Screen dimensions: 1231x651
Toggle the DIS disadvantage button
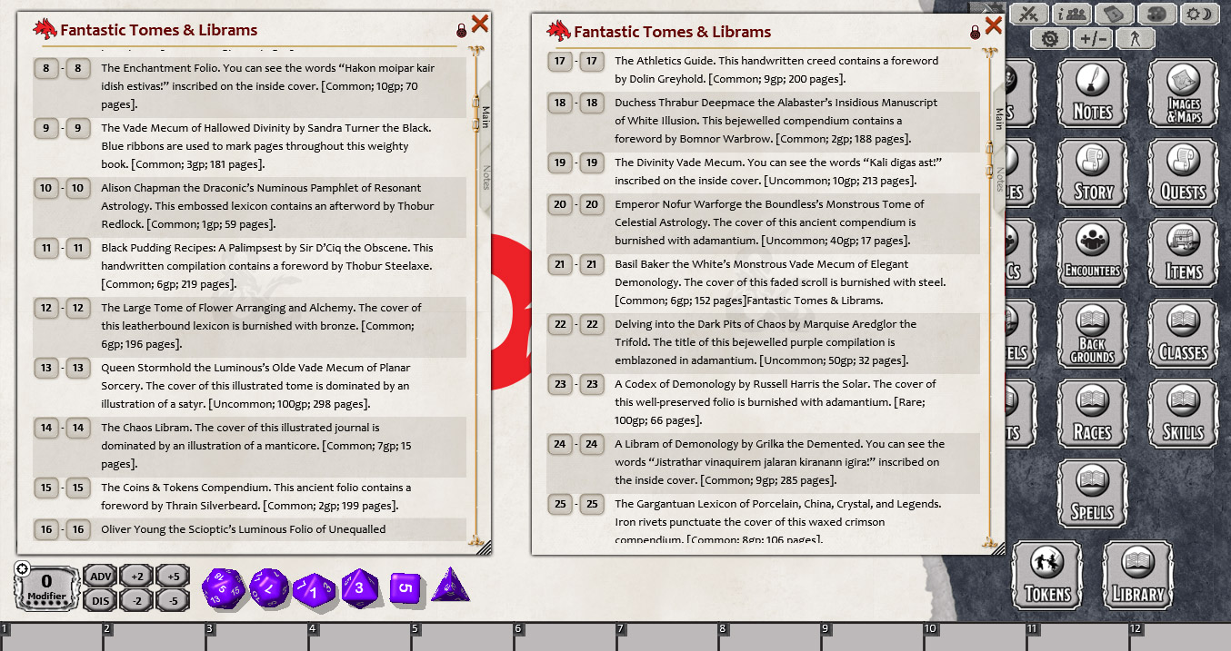click(x=99, y=599)
